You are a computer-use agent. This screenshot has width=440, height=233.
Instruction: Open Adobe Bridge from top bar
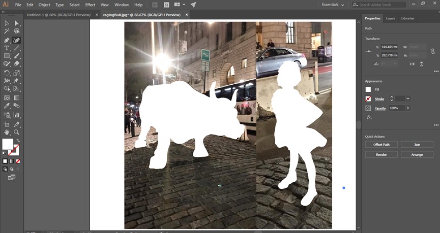click(155, 5)
